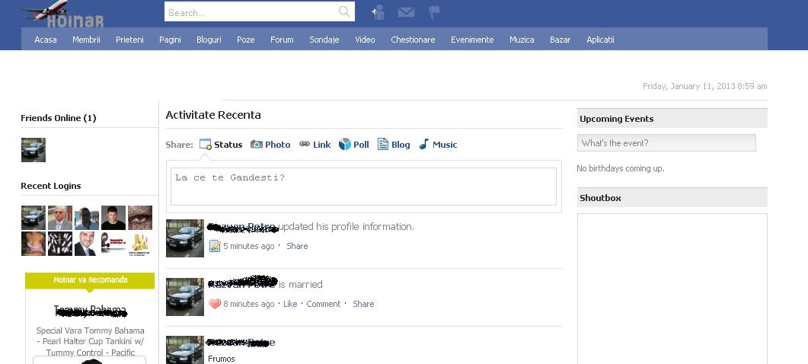Select the Link chain share icon
808x364 pixels.
tap(305, 144)
